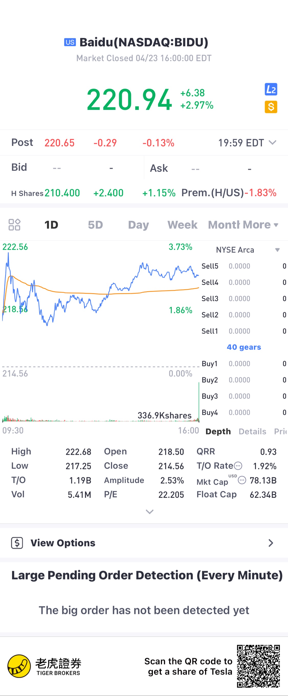
Task: Open the Details tab beside Depth
Action: click(x=252, y=432)
